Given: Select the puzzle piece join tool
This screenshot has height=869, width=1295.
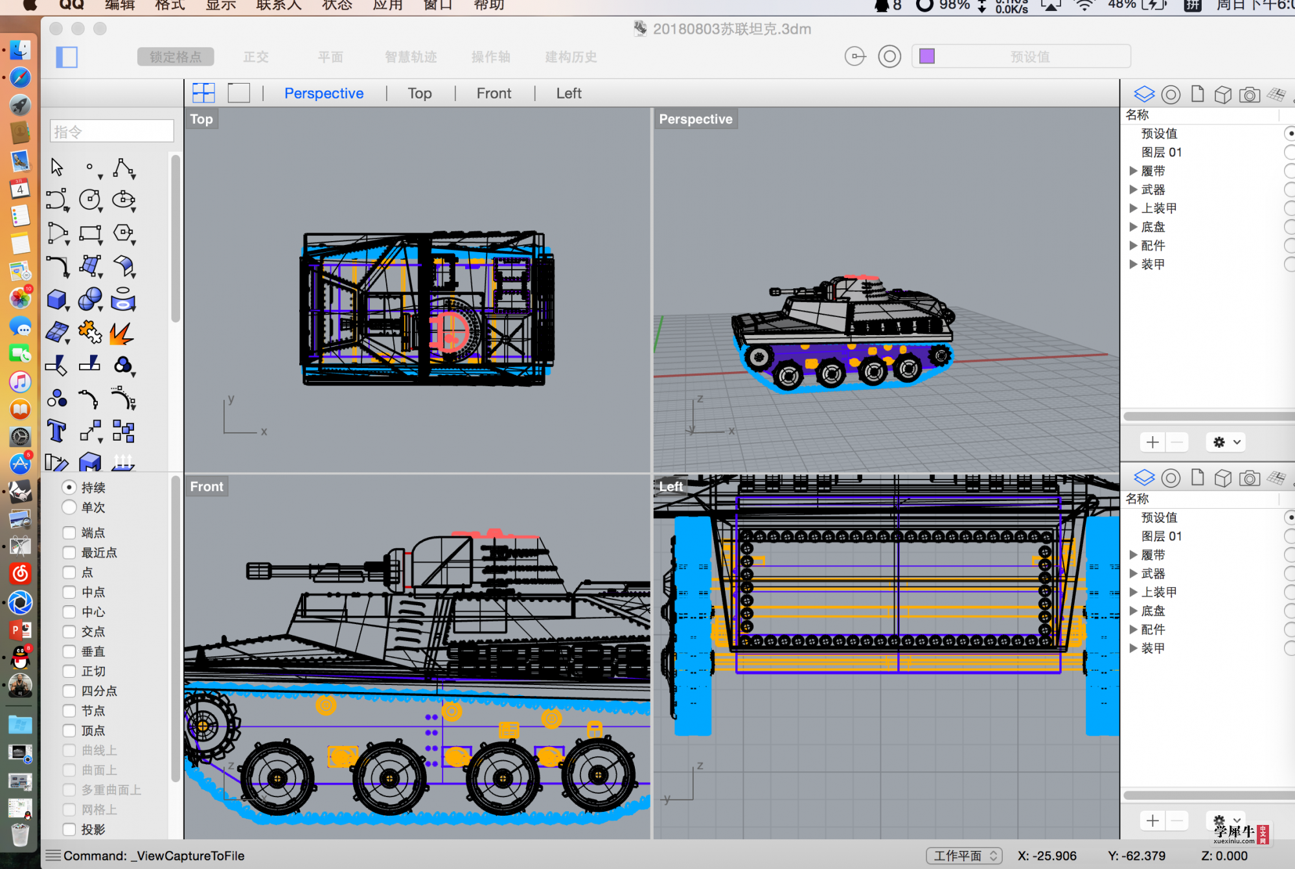Looking at the screenshot, I should click(x=90, y=332).
